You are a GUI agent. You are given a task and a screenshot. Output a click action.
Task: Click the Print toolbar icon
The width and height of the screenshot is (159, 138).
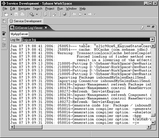point(23,14)
